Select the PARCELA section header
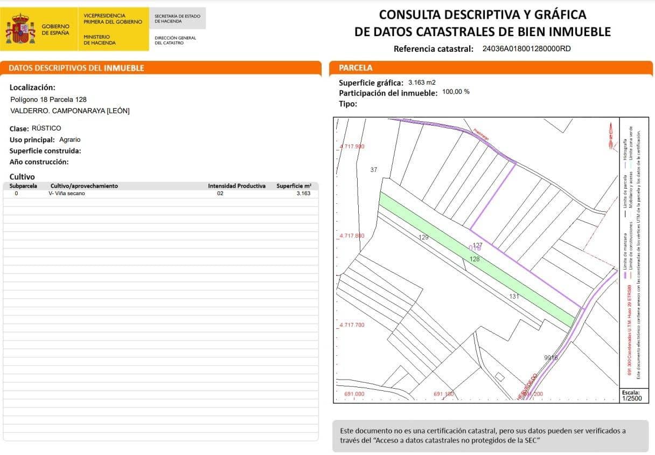 356,68
